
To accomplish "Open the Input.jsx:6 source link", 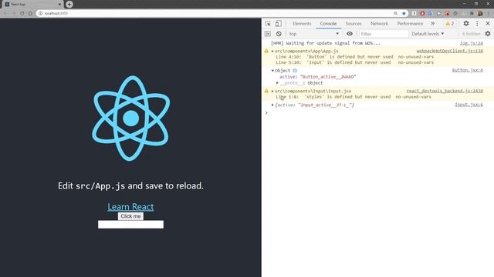I will (x=469, y=105).
